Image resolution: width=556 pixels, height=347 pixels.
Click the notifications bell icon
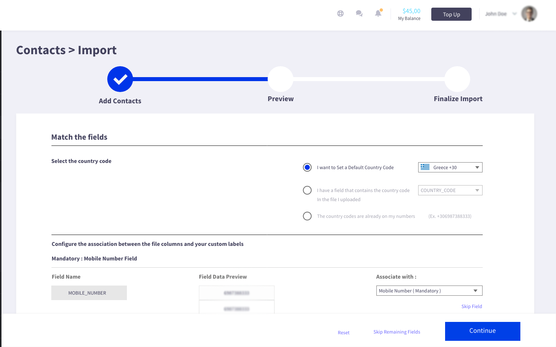[x=378, y=14]
